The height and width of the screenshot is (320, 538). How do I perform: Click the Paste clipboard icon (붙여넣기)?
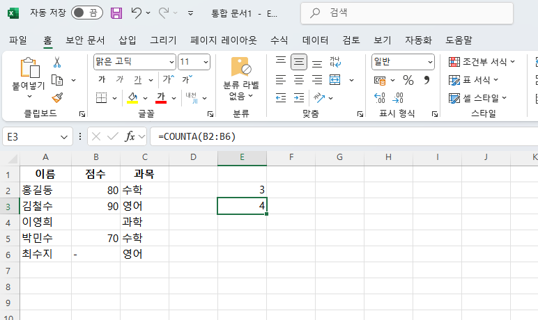point(29,67)
